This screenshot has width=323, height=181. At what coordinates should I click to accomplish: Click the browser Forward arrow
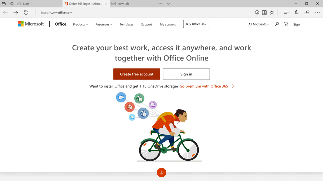click(x=16, y=13)
